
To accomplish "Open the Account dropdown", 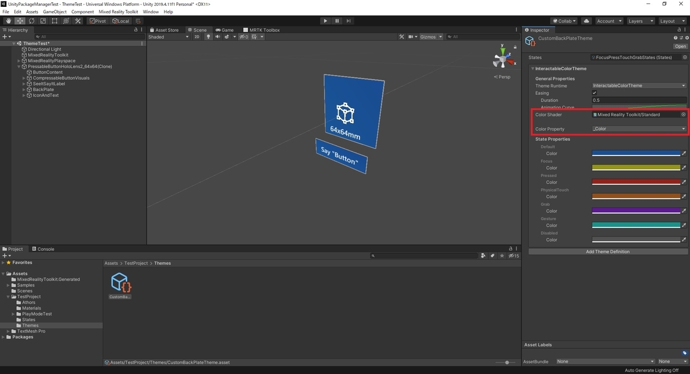I will (x=608, y=21).
